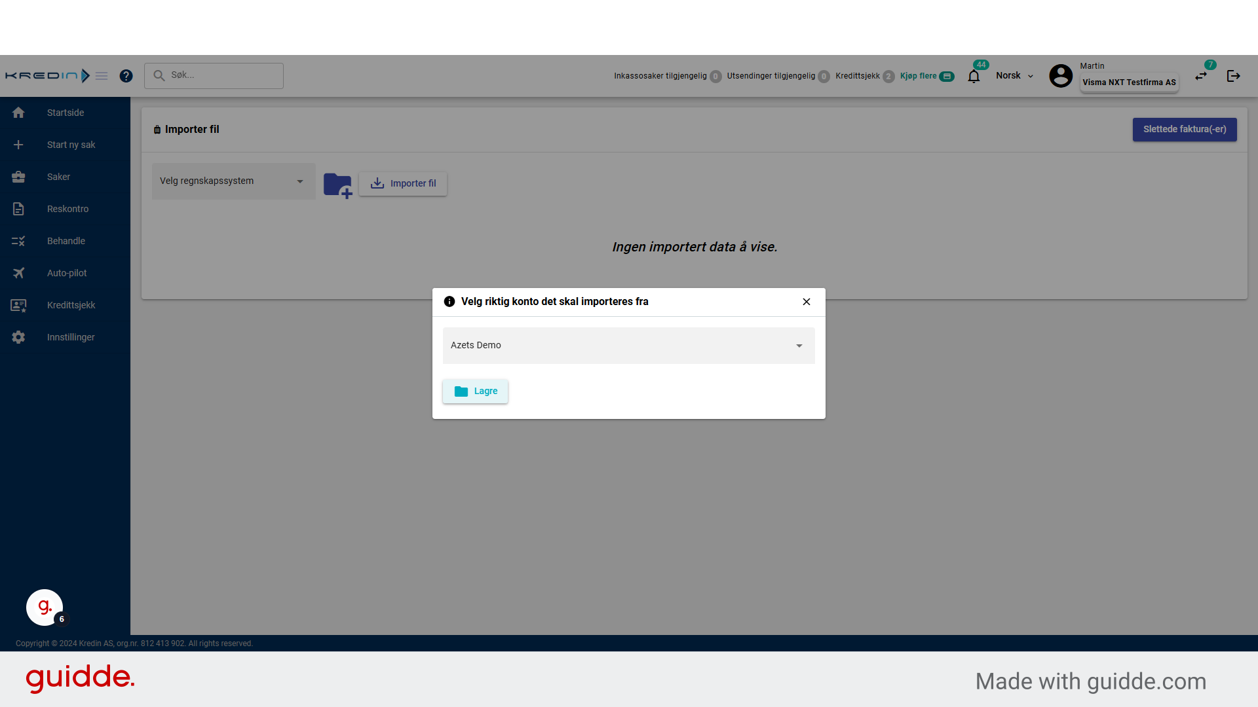Open the user profile avatar icon
The height and width of the screenshot is (707, 1258).
click(x=1061, y=76)
